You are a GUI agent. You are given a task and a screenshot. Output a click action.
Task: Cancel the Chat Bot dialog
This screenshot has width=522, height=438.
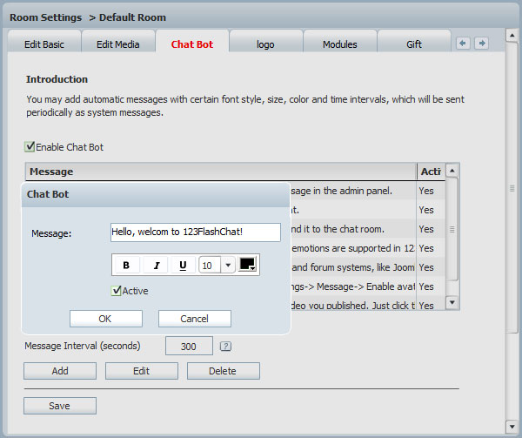point(194,319)
